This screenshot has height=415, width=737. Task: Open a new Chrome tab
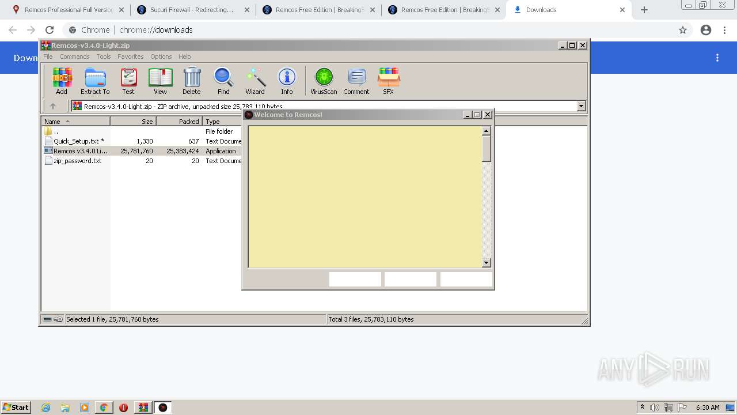tap(644, 10)
